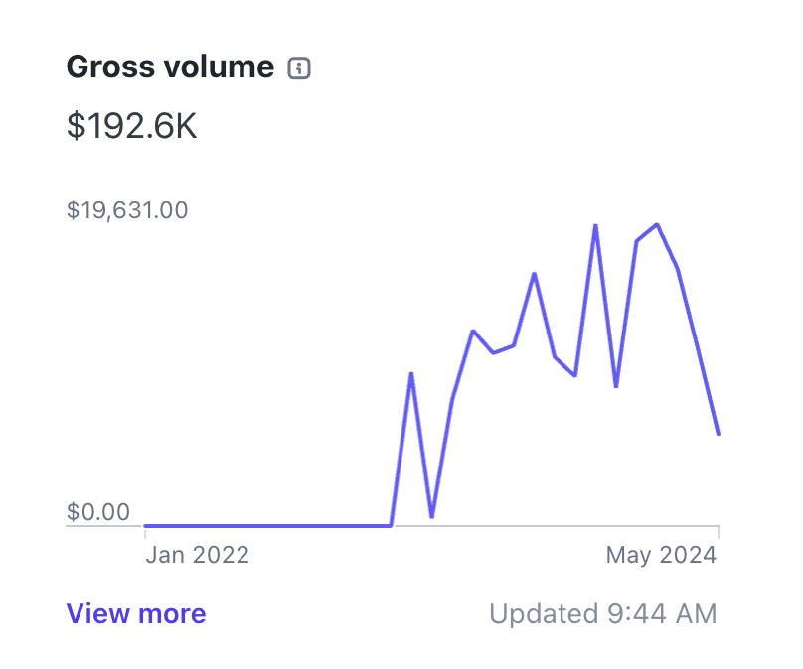This screenshot has height=669, width=803.
Task: Click the midpoint of the final downward slope
Action: pos(698,349)
